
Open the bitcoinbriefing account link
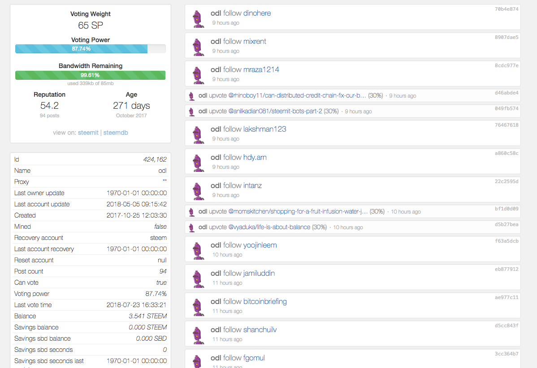[x=265, y=301]
